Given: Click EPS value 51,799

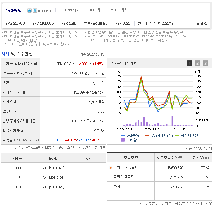Looking at the screenshot, I should pyautogui.click(x=19, y=23).
